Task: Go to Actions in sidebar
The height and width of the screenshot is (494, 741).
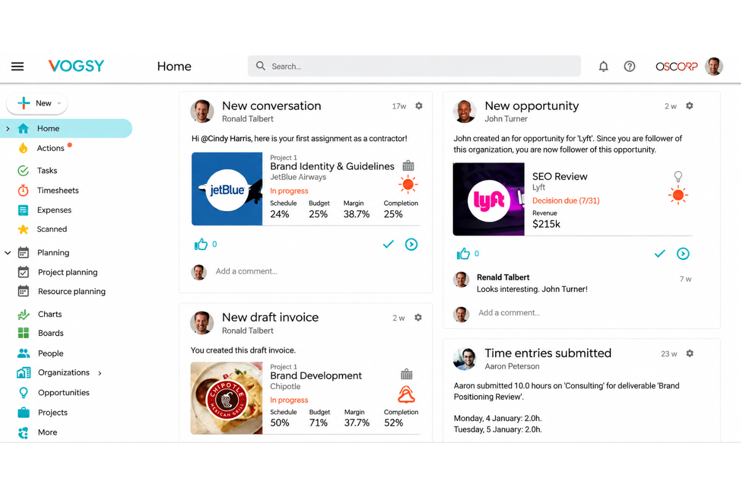Action: [51, 148]
